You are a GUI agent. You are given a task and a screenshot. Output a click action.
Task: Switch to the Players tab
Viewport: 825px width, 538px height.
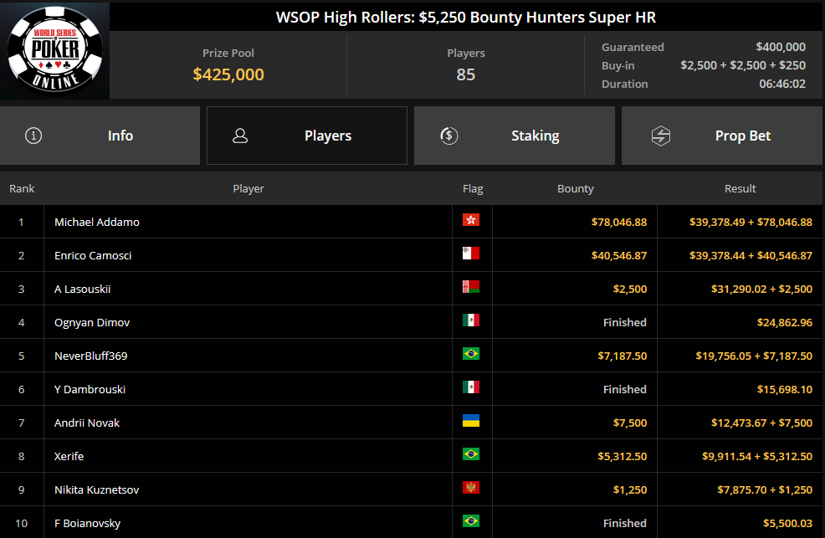coord(307,136)
